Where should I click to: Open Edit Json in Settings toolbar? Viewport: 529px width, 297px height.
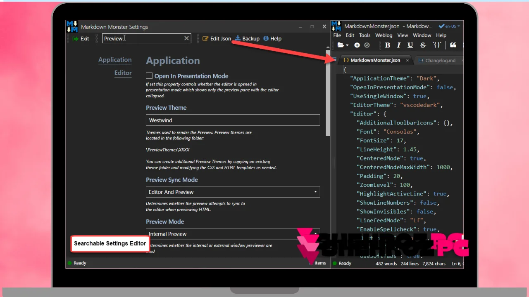[217, 38]
